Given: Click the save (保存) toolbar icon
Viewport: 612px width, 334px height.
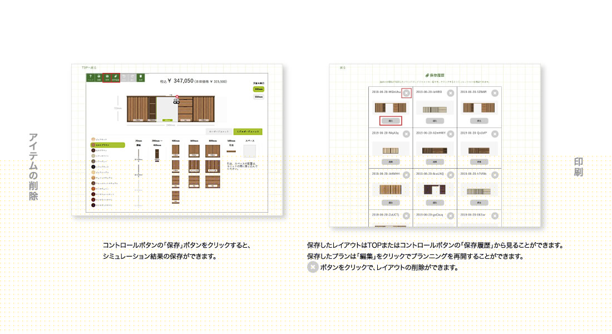Looking at the screenshot, I should tap(107, 78).
